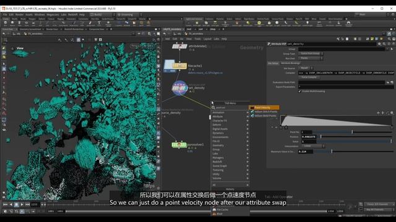Play the timeline forward
Viewport: 396px width, 222px height.
pos(22,204)
